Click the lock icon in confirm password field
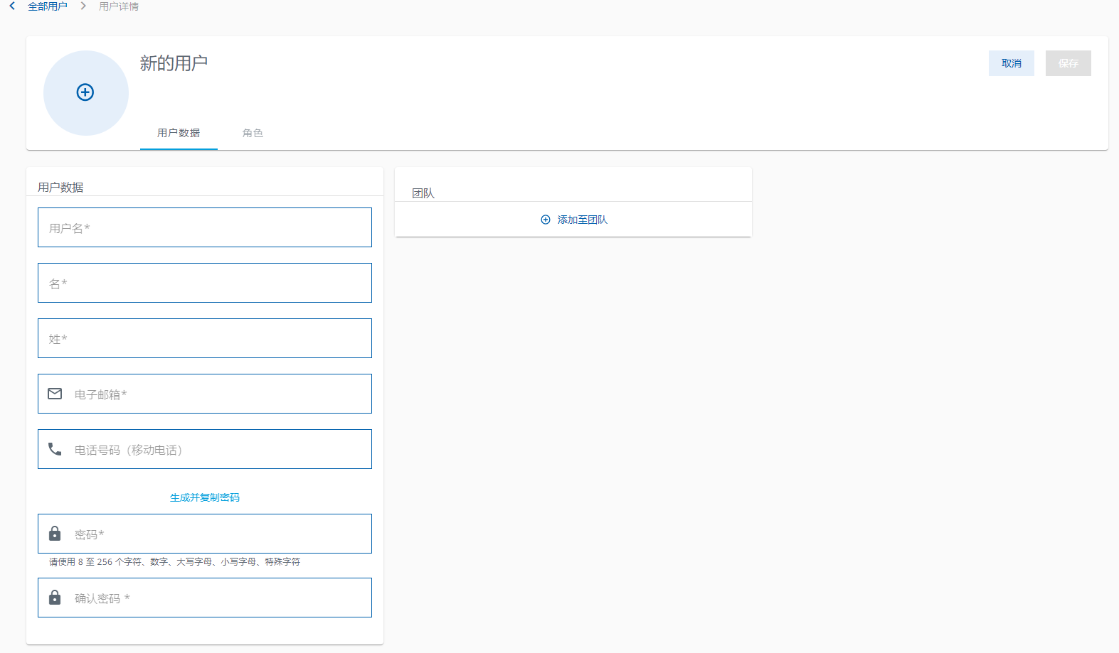Screen dimensions: 1119x653 click(x=55, y=598)
